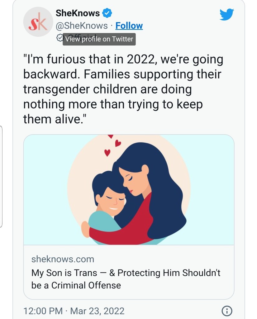Image resolution: width=257 pixels, height=319 pixels.
Task: Click the quoted tweet text starting "I'm furious"
Action: pyautogui.click(x=123, y=89)
